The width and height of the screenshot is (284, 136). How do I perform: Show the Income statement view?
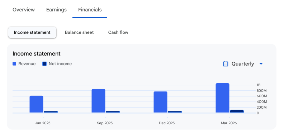[x=32, y=32]
